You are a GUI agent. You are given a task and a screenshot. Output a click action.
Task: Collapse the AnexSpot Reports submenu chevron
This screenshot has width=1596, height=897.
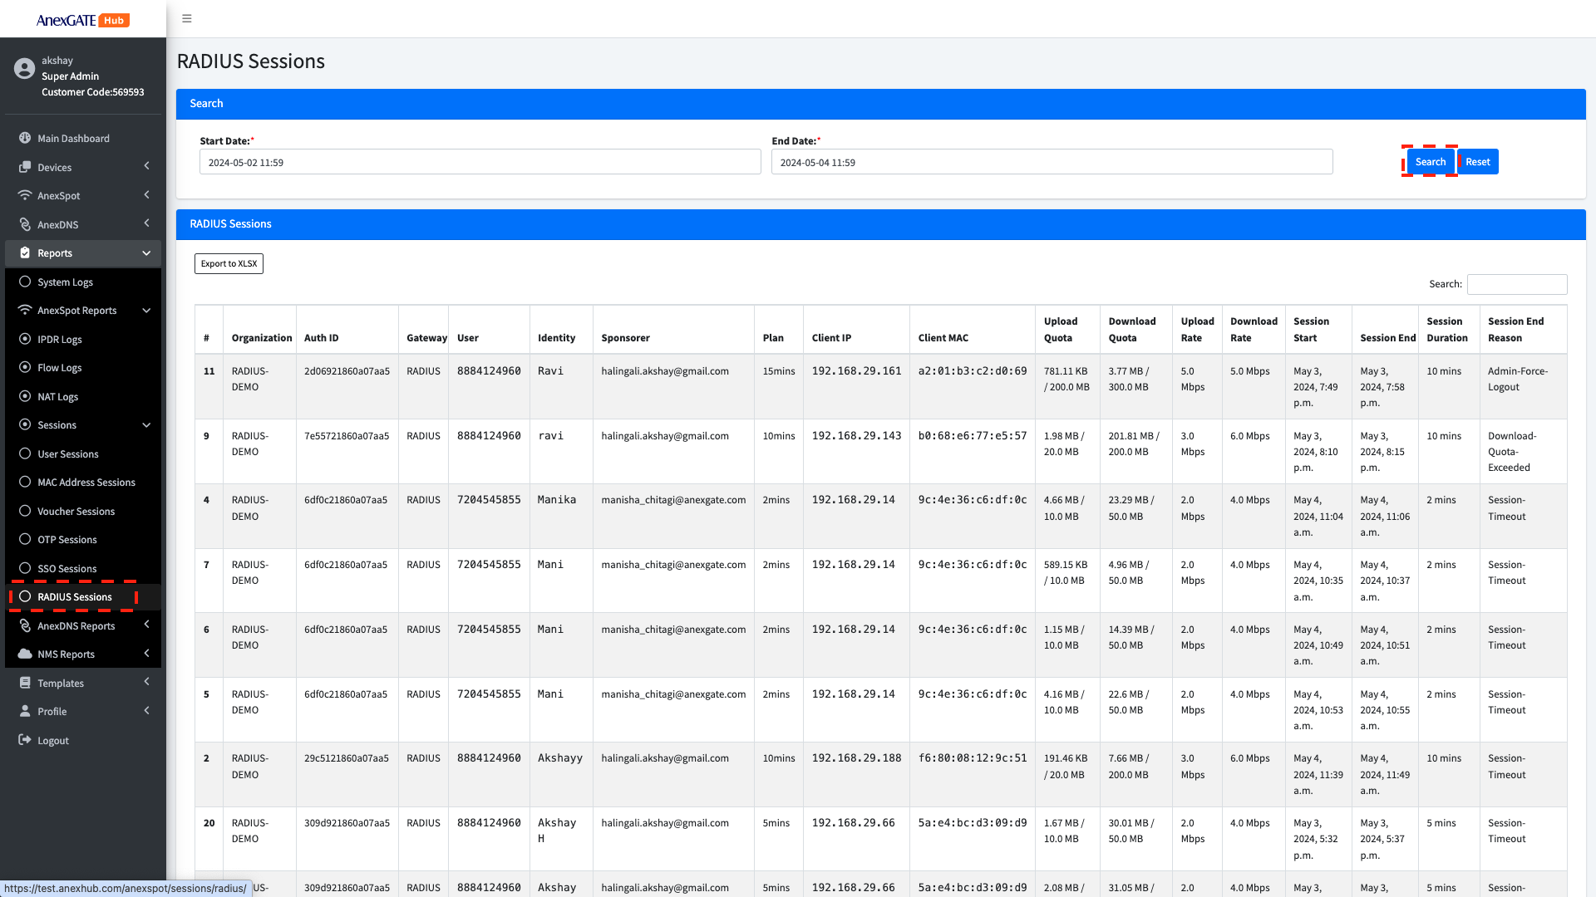pyautogui.click(x=146, y=311)
